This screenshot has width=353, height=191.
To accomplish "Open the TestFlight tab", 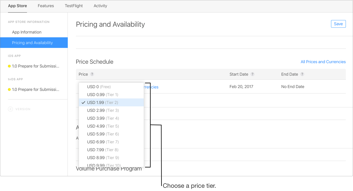I will click(74, 6).
